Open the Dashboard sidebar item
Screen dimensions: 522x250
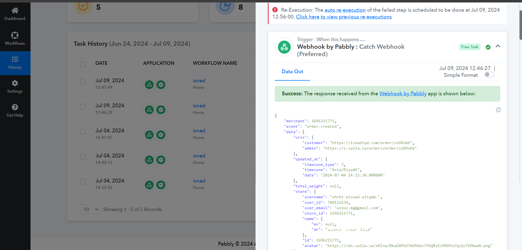click(15, 14)
